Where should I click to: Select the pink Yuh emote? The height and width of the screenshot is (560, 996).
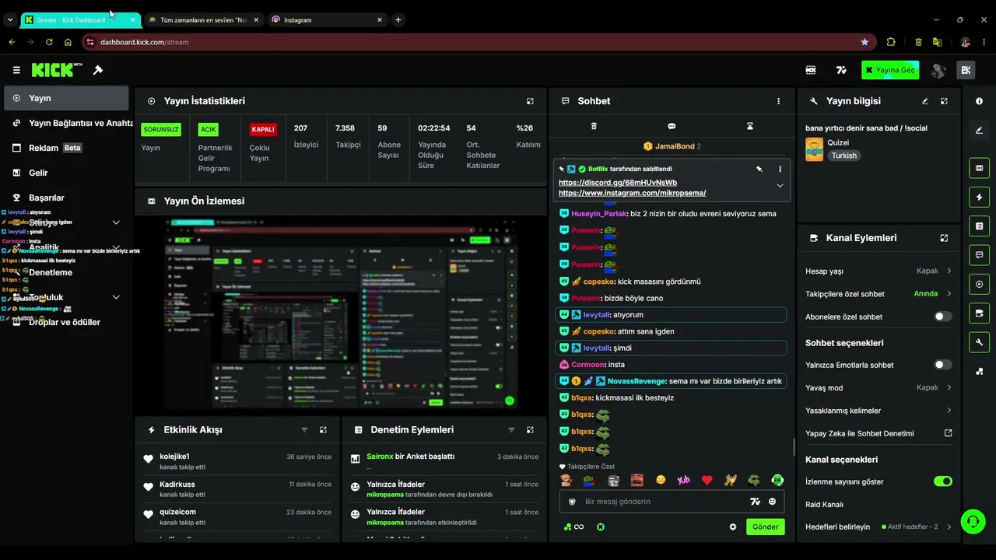click(683, 480)
